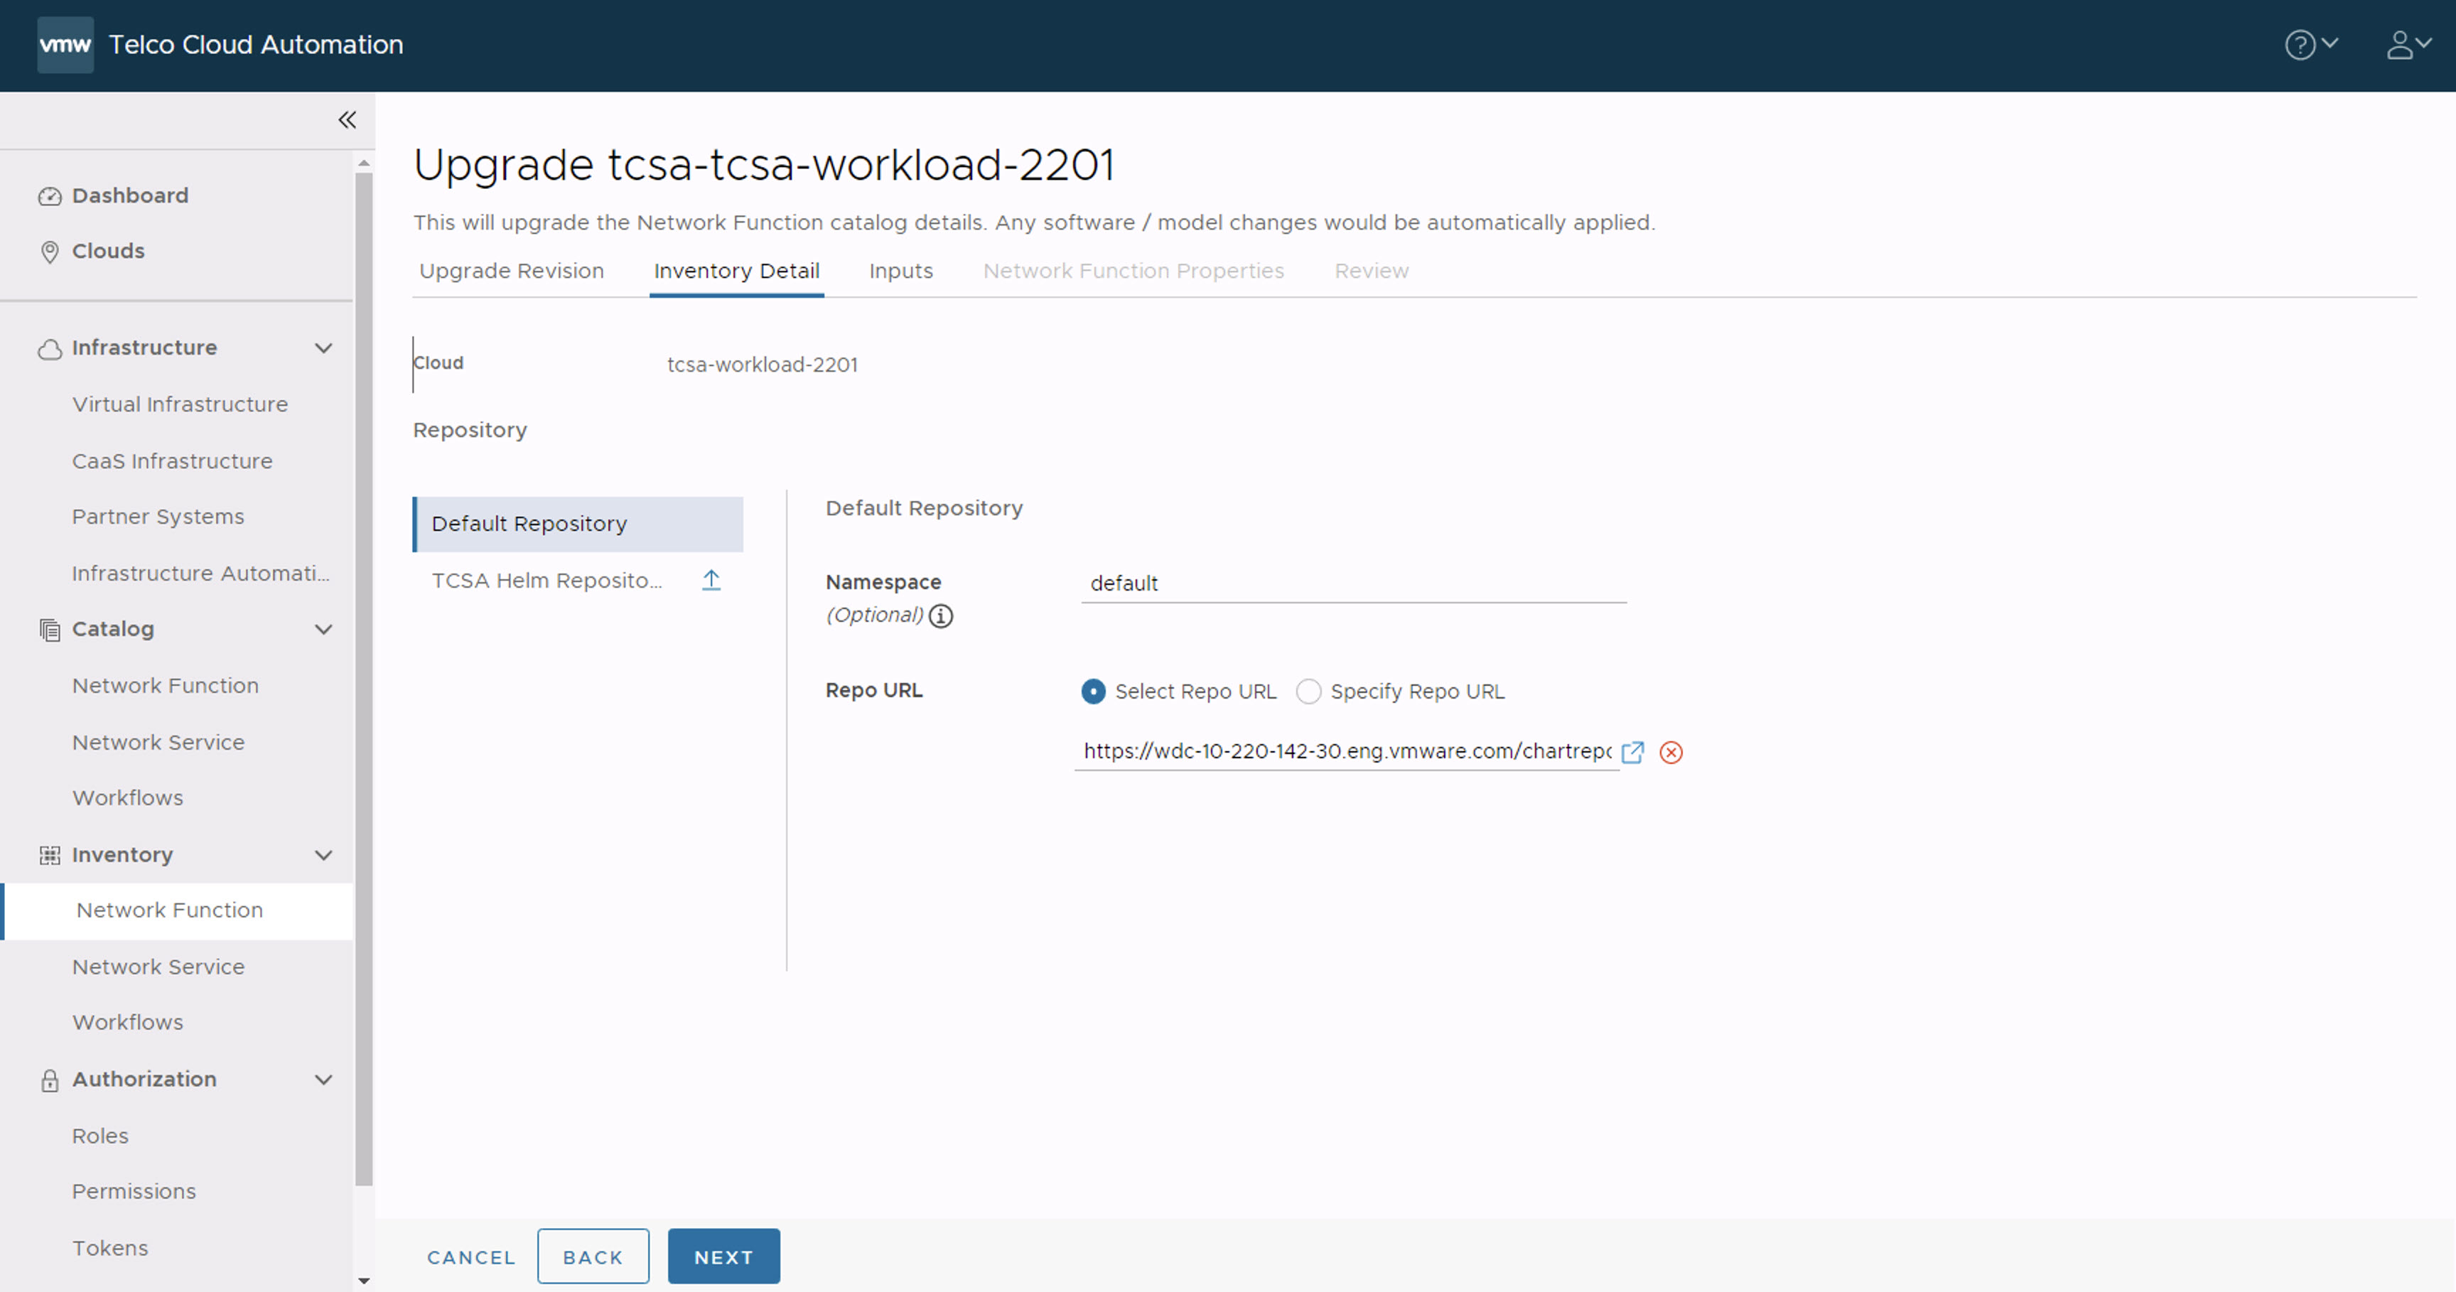The image size is (2456, 1292).
Task: Choose the Select Repo URL option
Action: [x=1094, y=691]
